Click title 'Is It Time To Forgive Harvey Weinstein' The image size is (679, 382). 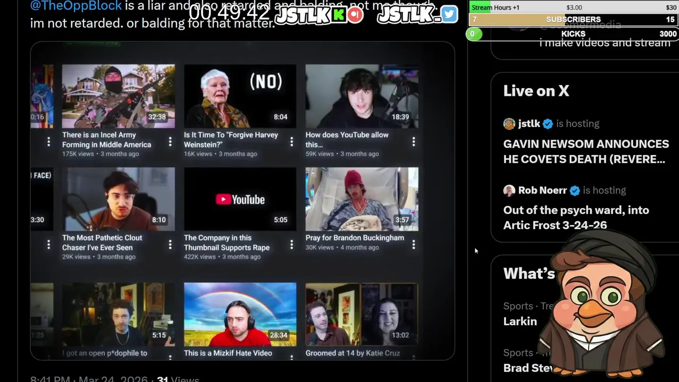(x=231, y=140)
